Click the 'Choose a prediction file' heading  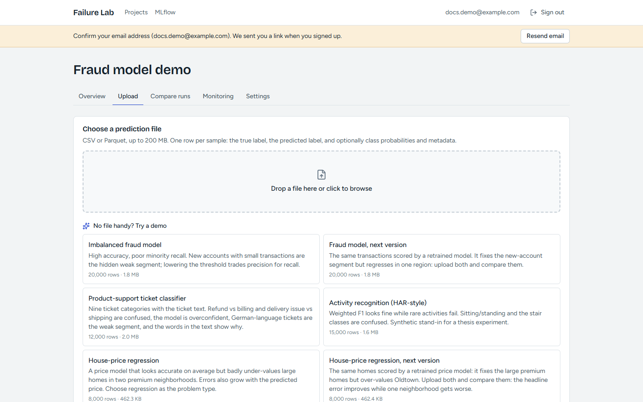click(x=122, y=129)
